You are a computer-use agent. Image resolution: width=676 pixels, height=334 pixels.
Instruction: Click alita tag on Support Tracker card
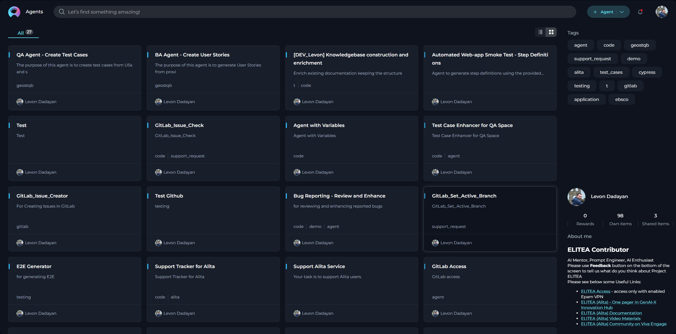175,297
